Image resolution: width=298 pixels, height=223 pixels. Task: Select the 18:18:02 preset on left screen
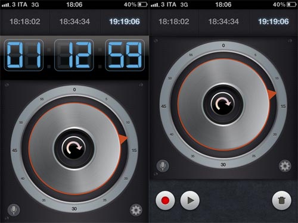click(x=25, y=21)
